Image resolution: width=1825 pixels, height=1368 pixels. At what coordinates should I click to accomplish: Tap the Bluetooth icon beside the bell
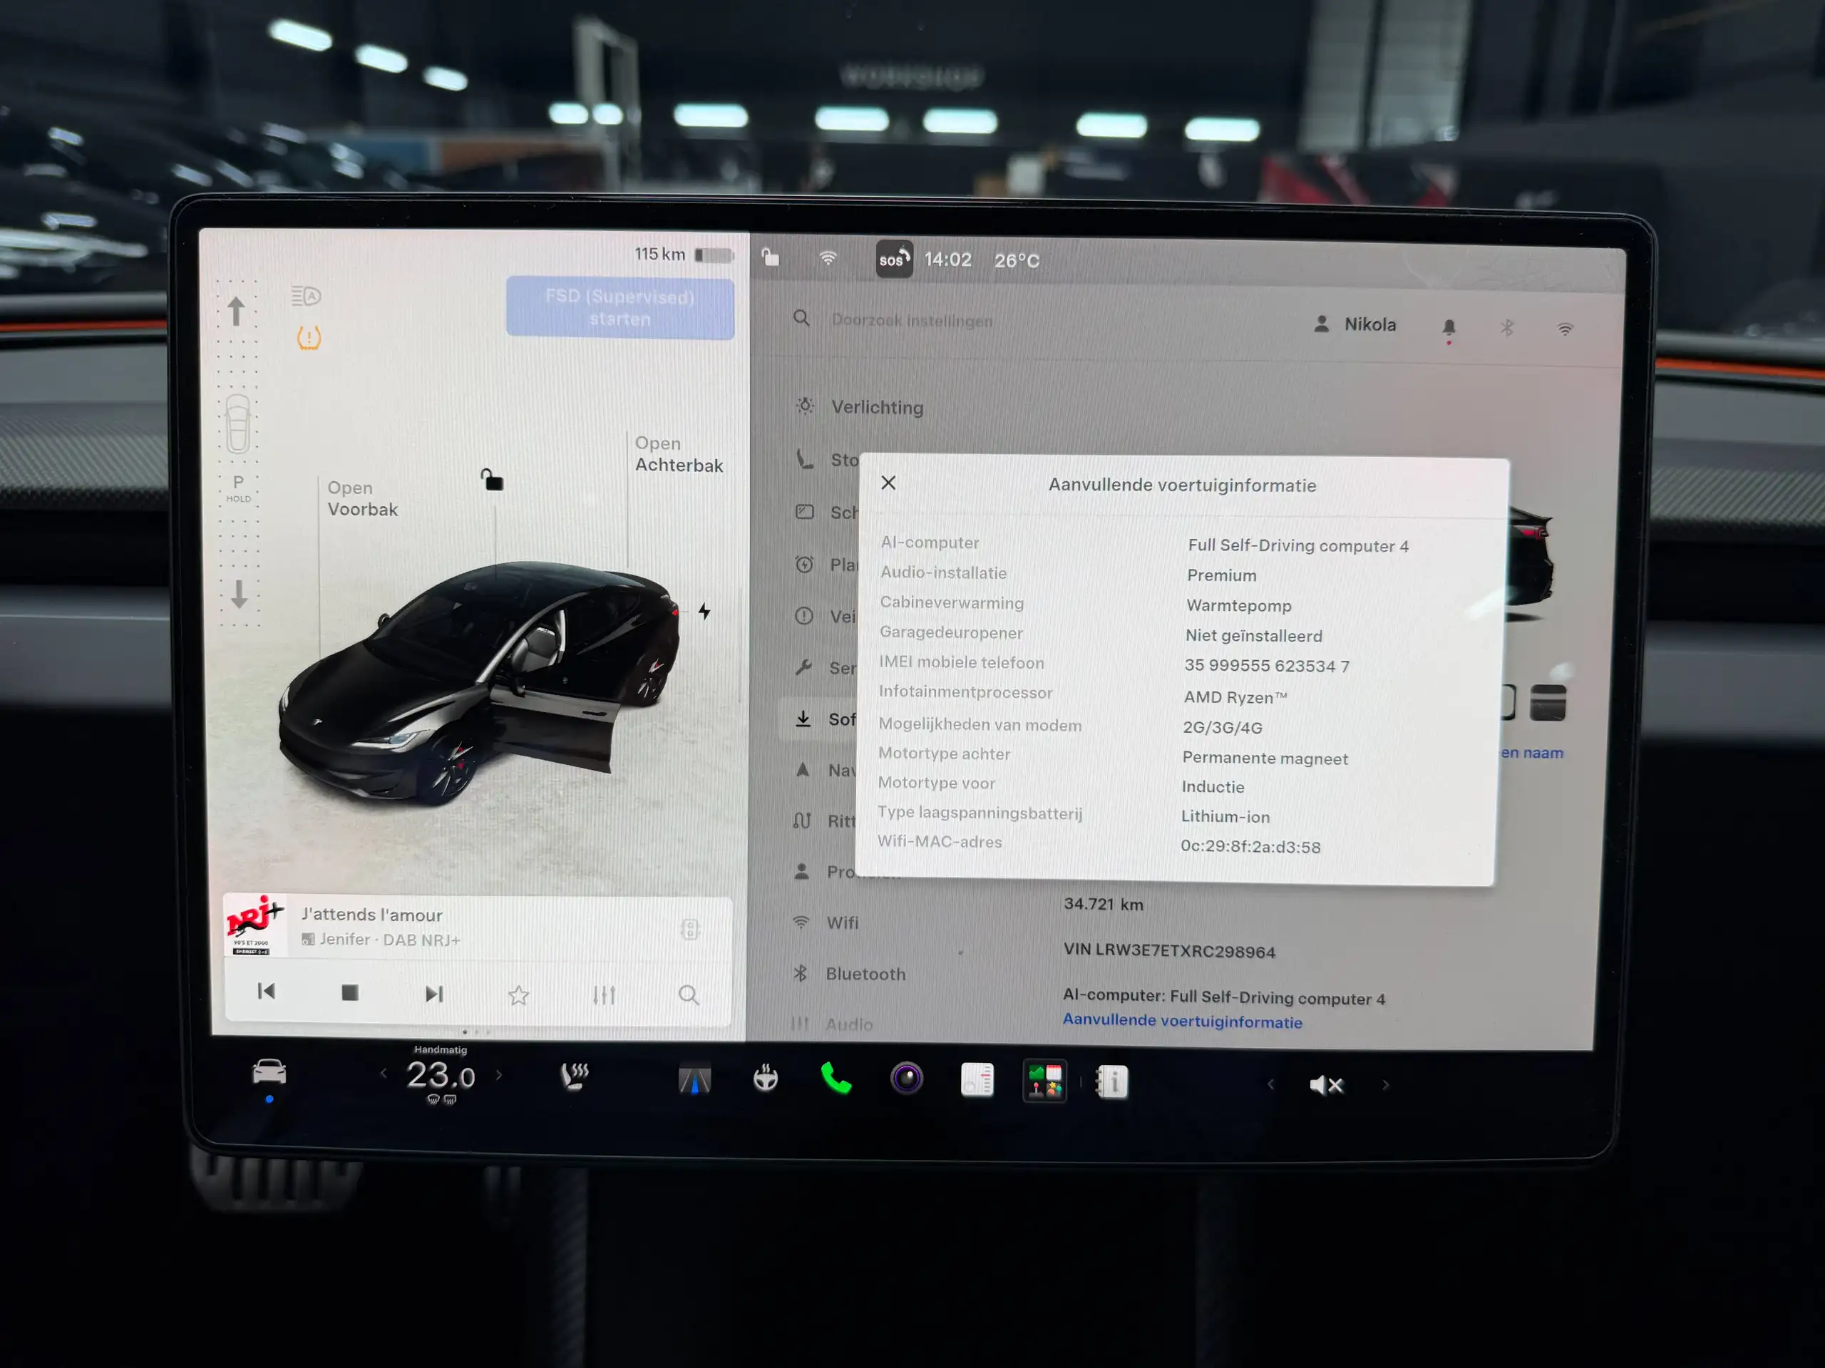[1506, 327]
